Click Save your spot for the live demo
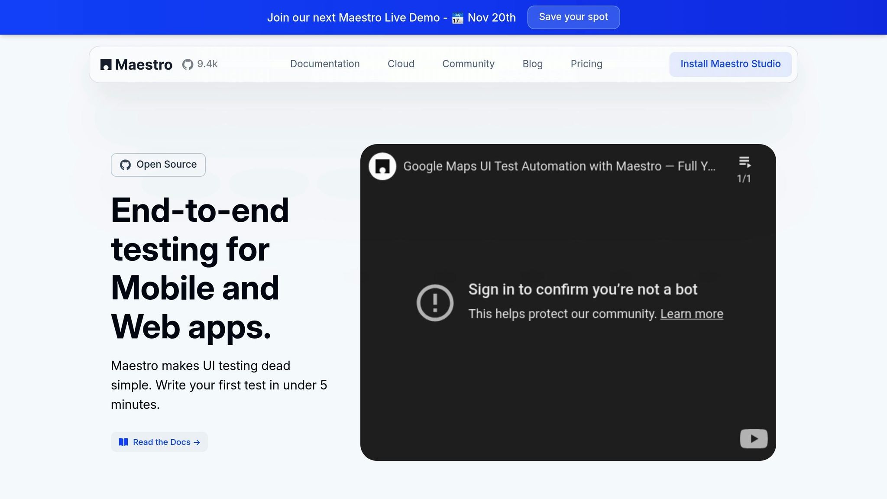The width and height of the screenshot is (887, 499). 573,17
